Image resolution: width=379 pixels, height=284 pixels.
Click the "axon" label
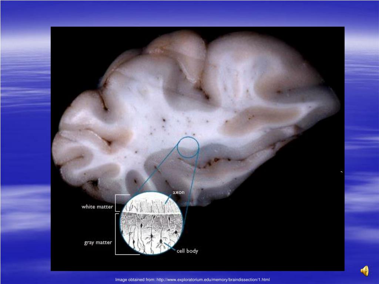coord(178,192)
